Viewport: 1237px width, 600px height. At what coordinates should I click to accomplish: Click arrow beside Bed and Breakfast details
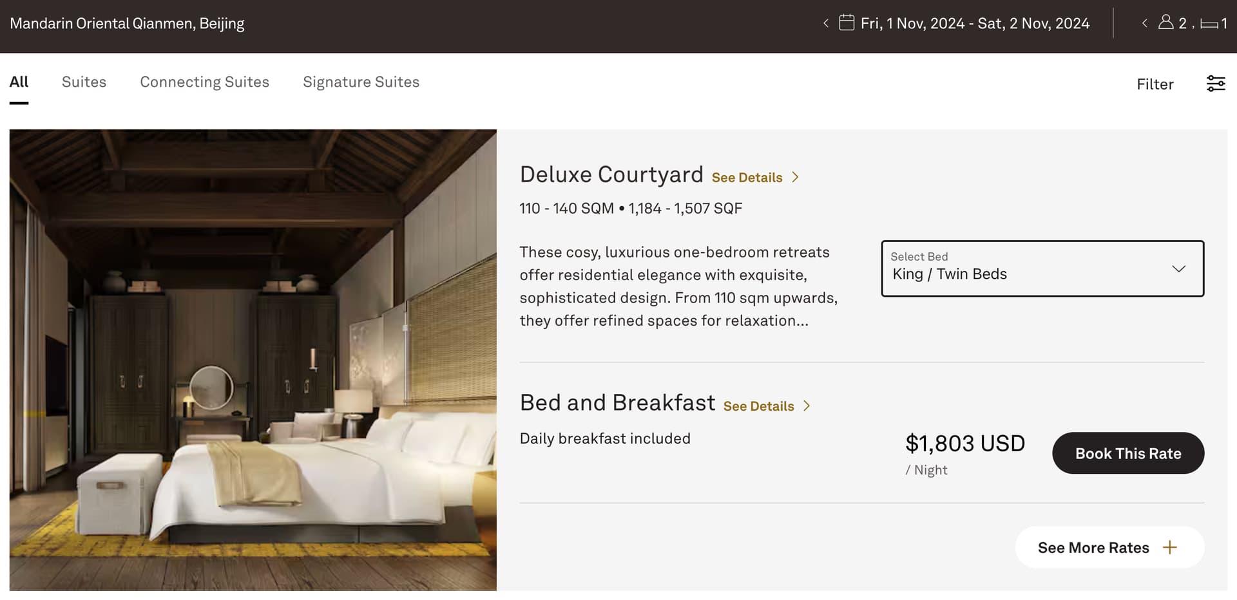(807, 406)
